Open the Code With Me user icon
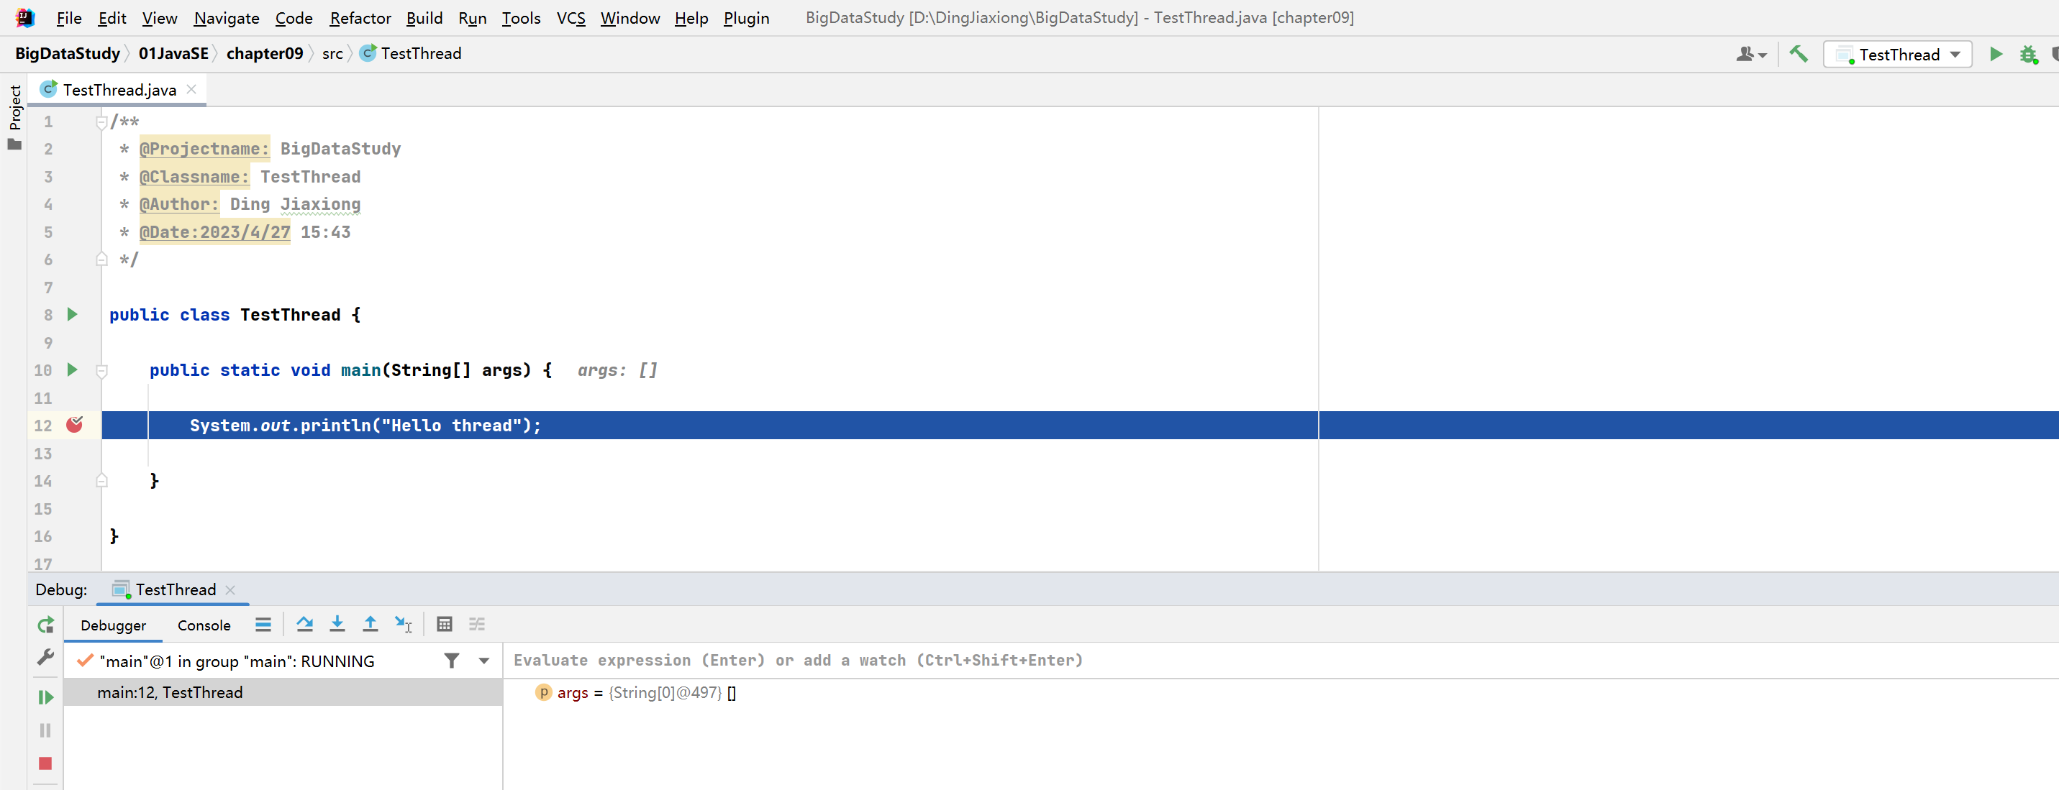Image resolution: width=2059 pixels, height=790 pixels. pyautogui.click(x=1750, y=53)
